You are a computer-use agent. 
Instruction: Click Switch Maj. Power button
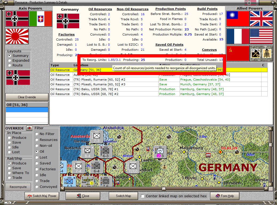[42, 196]
